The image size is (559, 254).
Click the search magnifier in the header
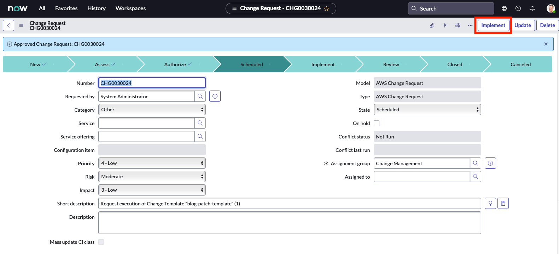pyautogui.click(x=414, y=8)
